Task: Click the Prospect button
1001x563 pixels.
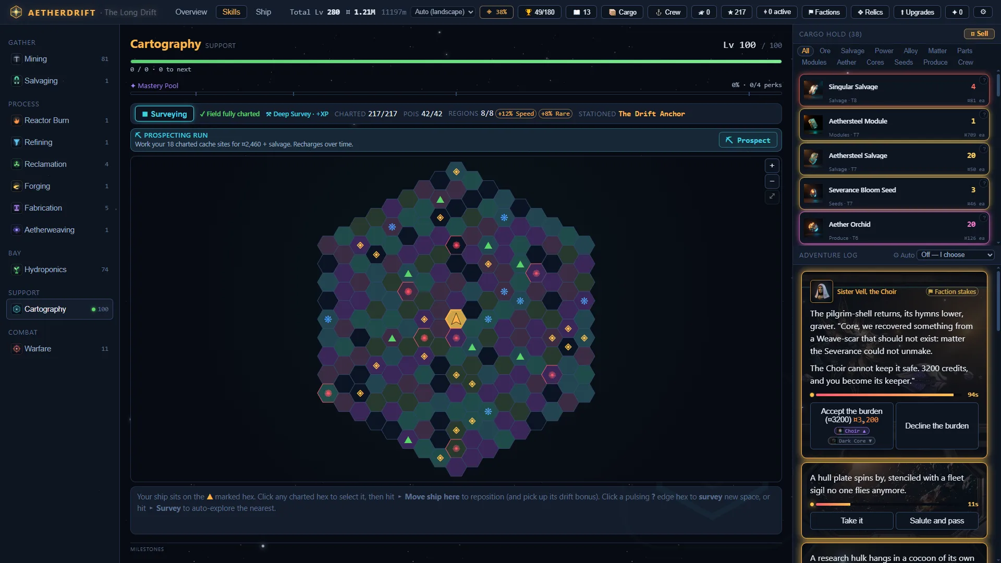Action: tap(748, 140)
